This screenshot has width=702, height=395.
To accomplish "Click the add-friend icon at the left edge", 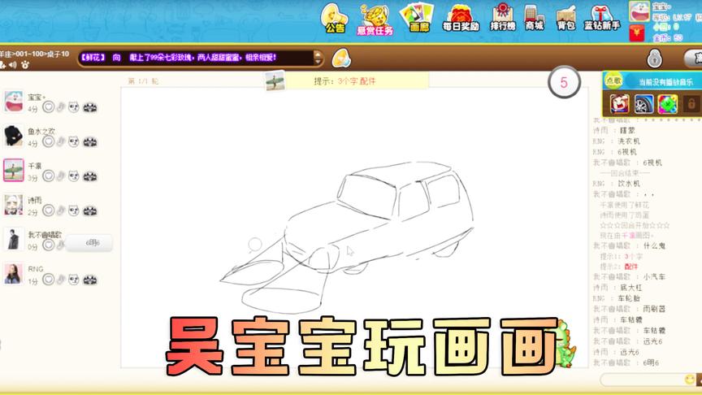I will tap(2, 65).
